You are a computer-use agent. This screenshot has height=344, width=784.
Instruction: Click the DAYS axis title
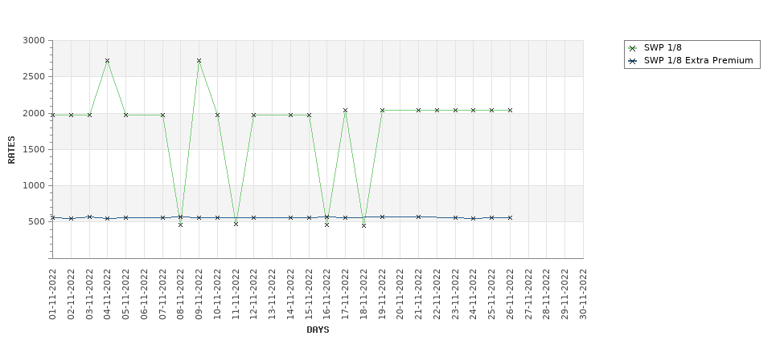coord(318,330)
